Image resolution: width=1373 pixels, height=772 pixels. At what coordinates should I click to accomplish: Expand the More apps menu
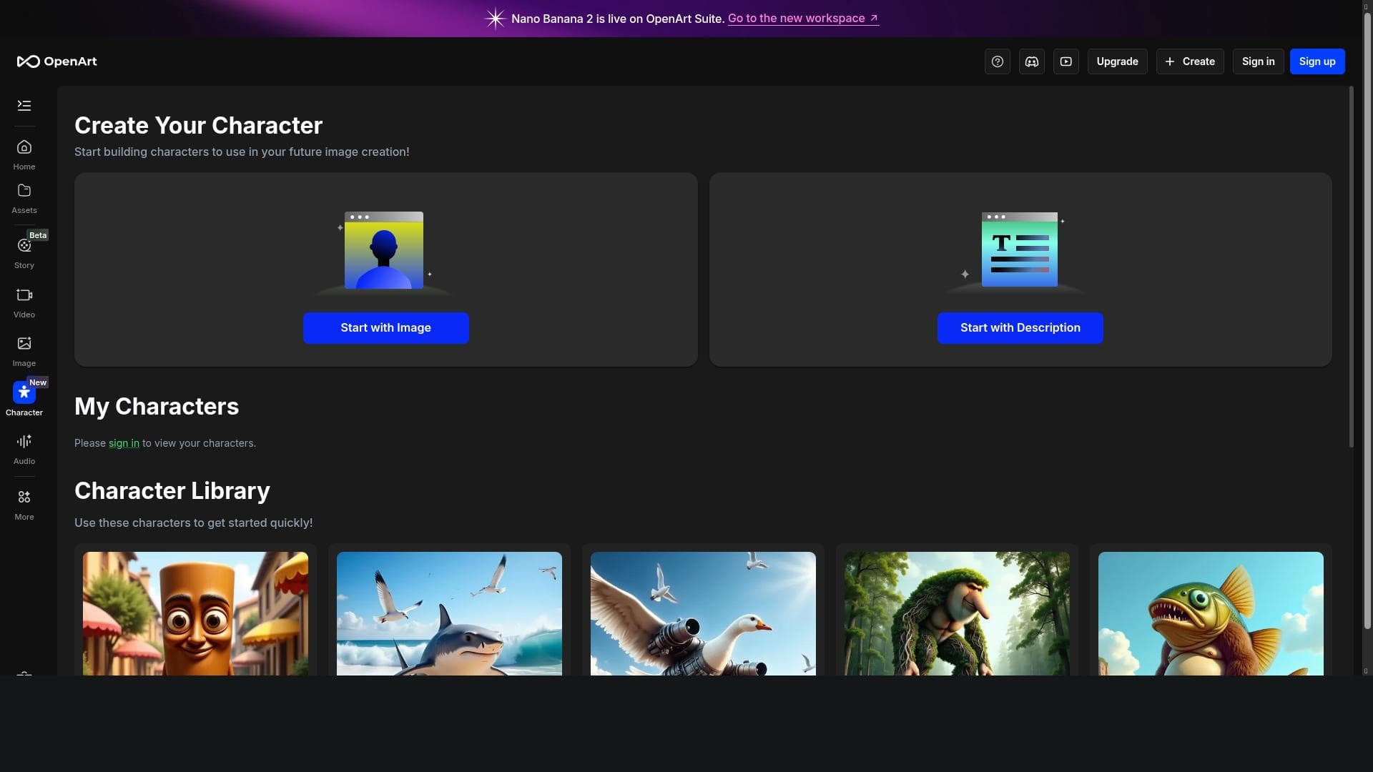pos(24,498)
